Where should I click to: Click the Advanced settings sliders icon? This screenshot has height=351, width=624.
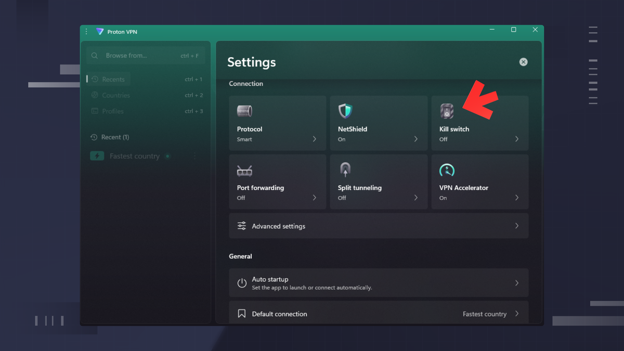point(242,226)
